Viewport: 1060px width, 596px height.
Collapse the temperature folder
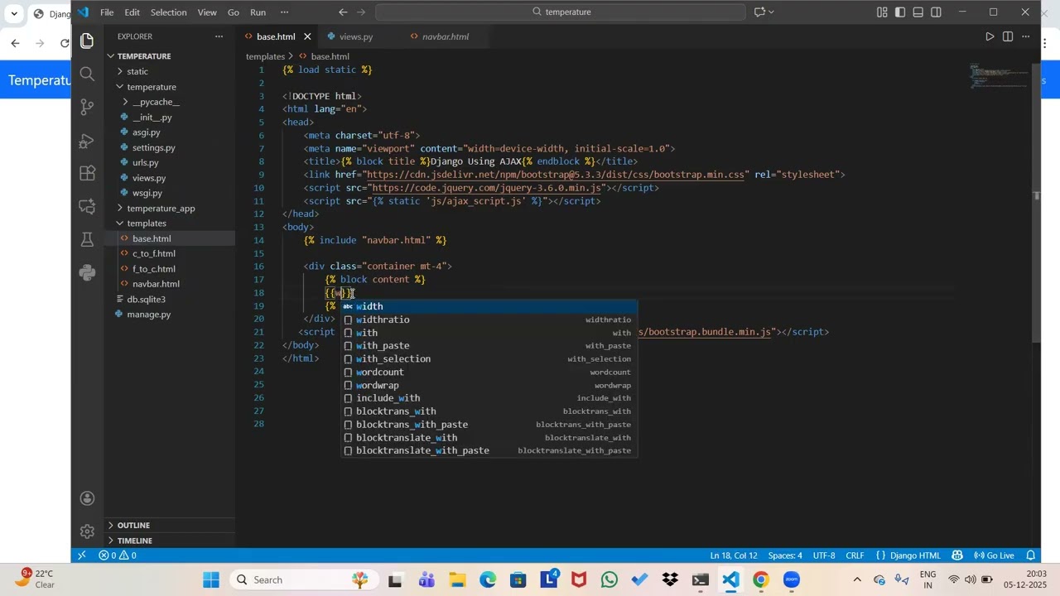(x=170, y=87)
